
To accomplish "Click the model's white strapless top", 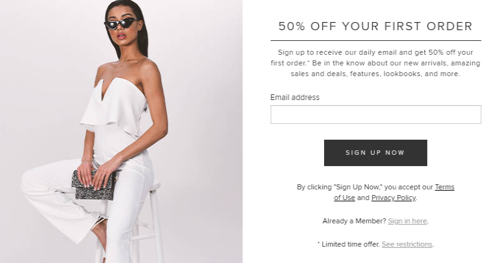I will tap(114, 106).
